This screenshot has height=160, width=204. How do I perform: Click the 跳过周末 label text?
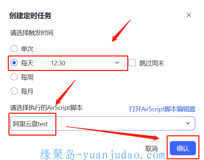pyautogui.click(x=152, y=63)
